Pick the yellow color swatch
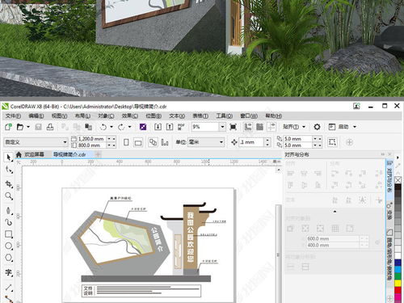The image size is (404, 303). coord(398,284)
